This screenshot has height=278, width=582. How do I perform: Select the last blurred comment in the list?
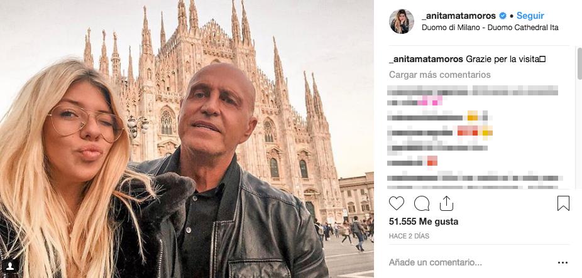click(x=475, y=181)
